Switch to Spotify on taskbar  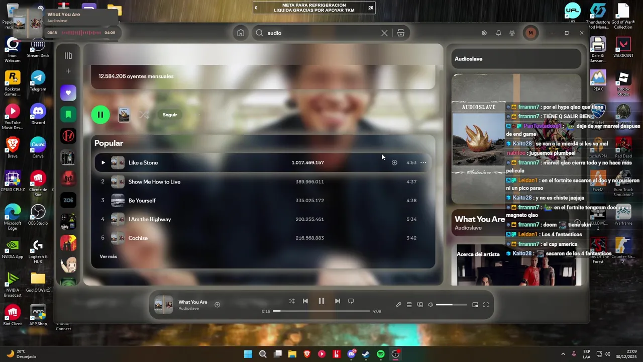tap(381, 354)
